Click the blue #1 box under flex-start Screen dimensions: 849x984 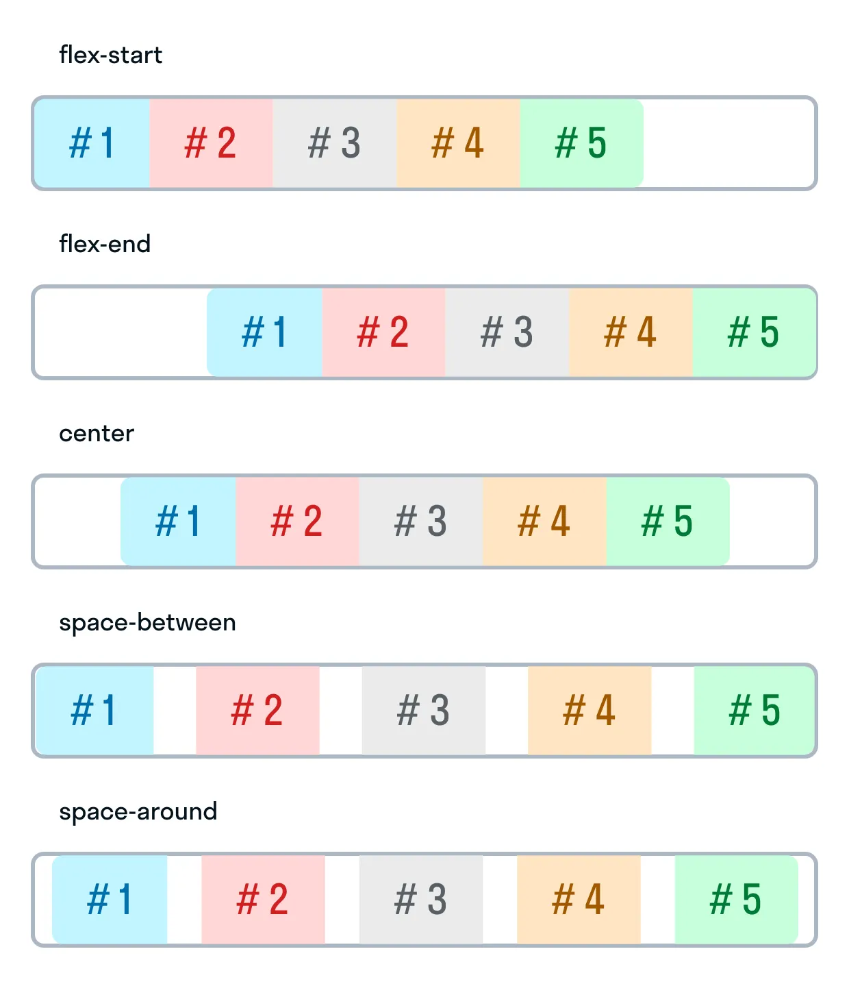(92, 143)
